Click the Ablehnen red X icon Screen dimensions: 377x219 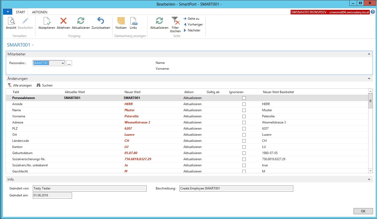[63, 21]
